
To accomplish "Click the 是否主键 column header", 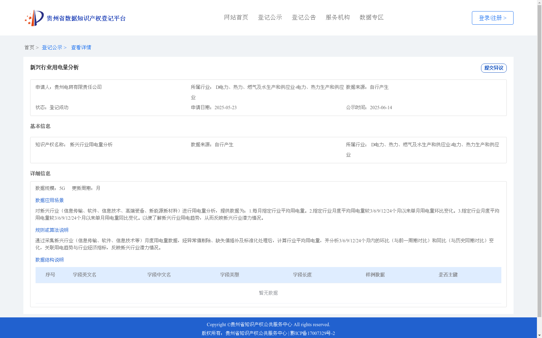I will (448, 275).
